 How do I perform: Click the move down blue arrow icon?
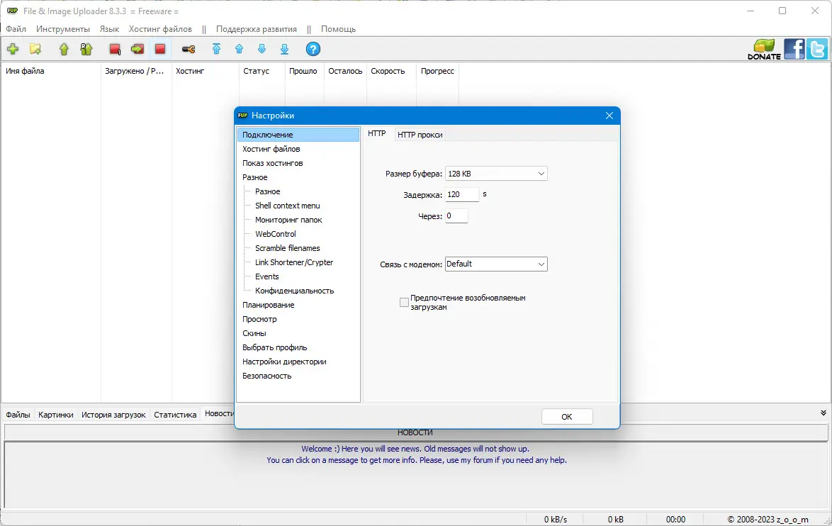[262, 50]
